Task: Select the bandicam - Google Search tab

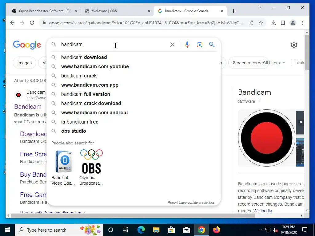Action: pyautogui.click(x=190, y=11)
